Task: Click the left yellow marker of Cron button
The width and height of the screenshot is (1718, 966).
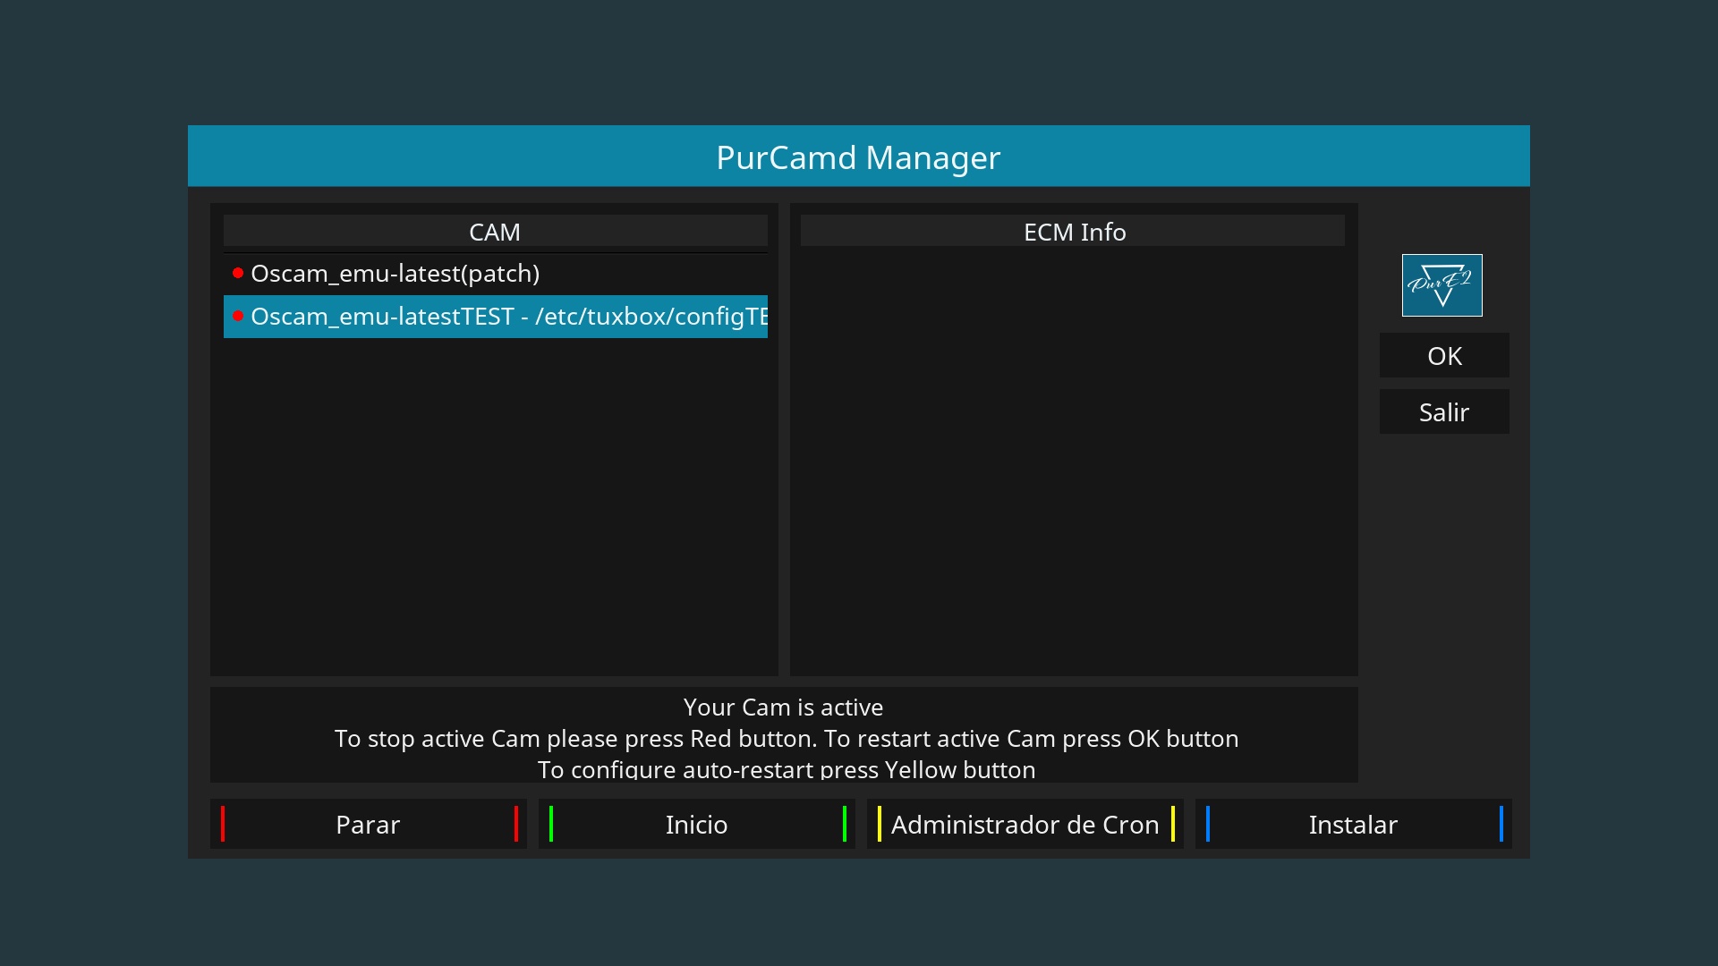Action: 880,824
